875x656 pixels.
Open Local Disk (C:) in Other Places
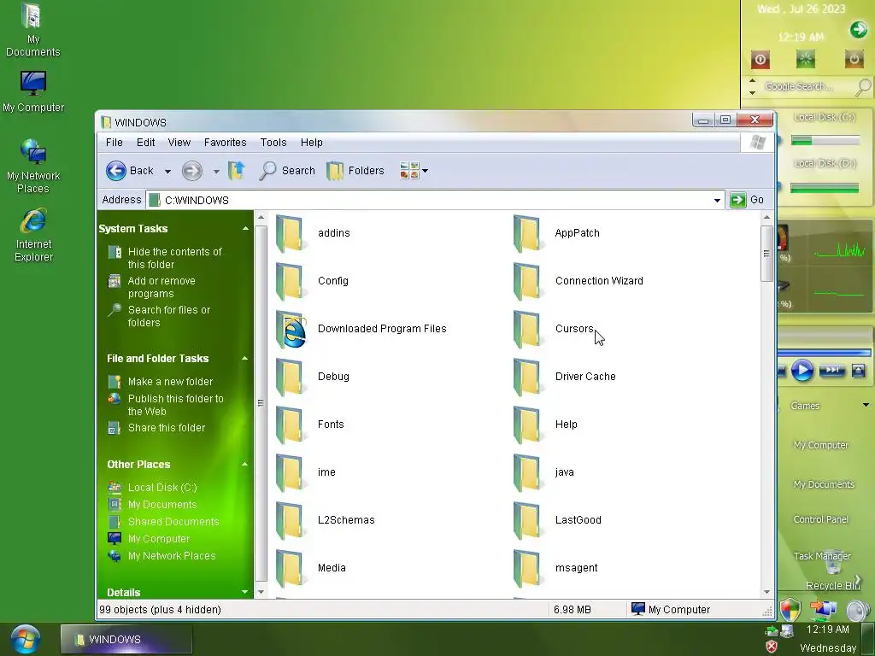click(x=162, y=488)
